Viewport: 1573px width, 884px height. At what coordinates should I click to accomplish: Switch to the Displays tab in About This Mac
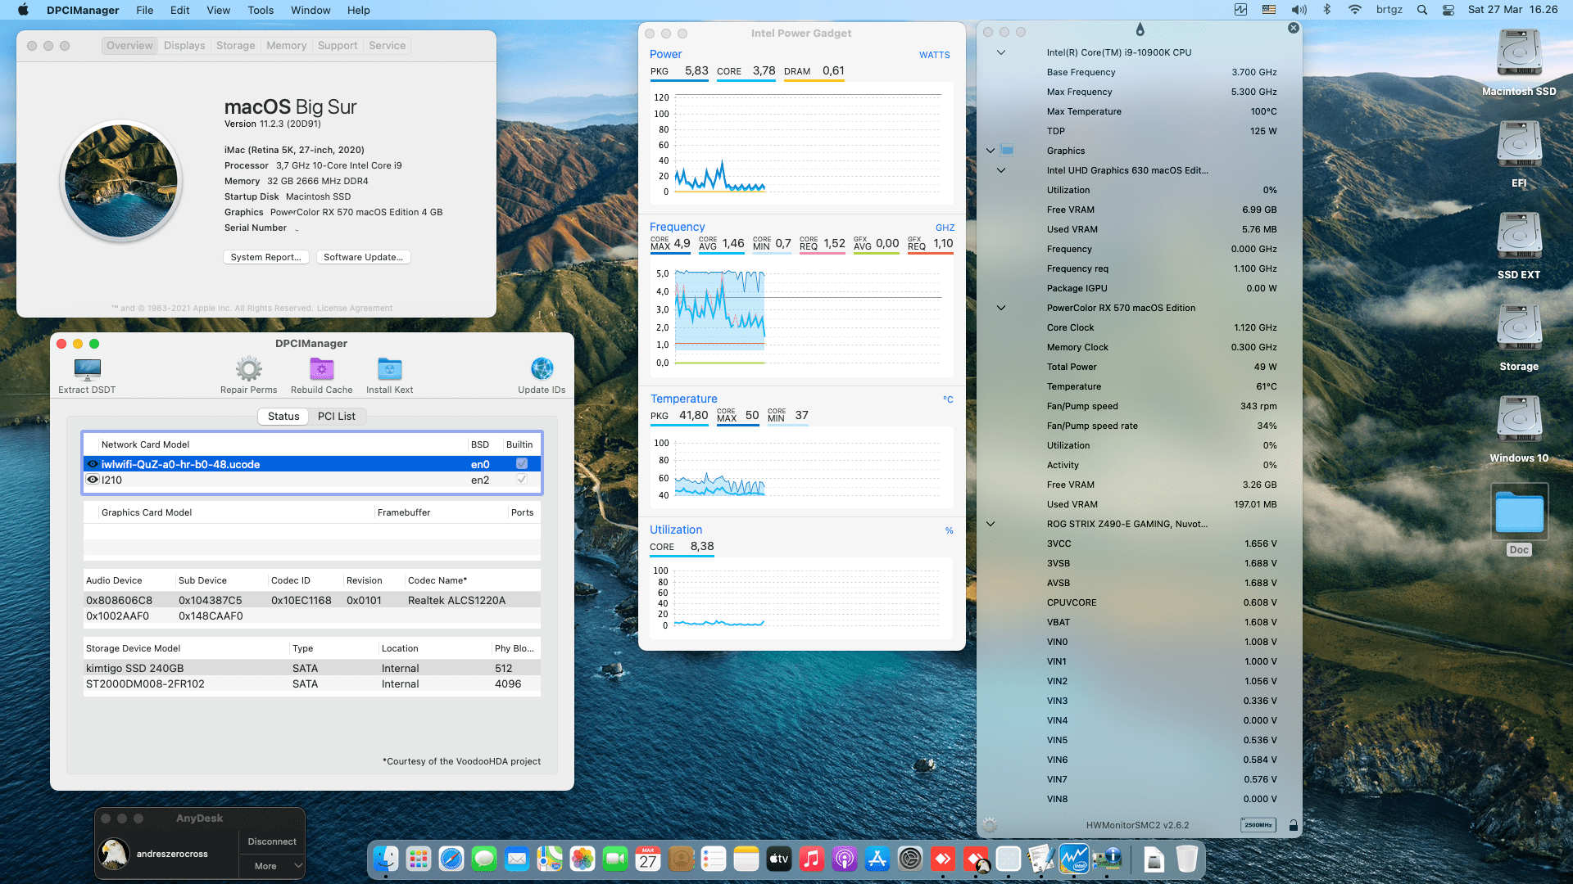tap(184, 45)
